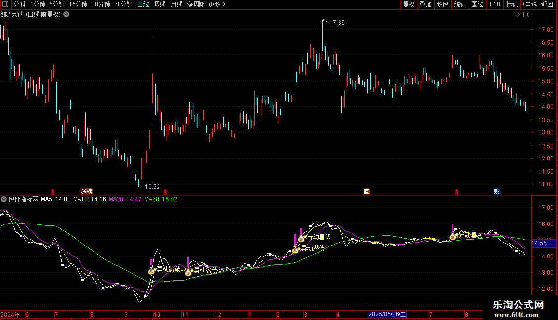Click the 标记 mark button
558x320 pixels.
(x=512, y=4)
